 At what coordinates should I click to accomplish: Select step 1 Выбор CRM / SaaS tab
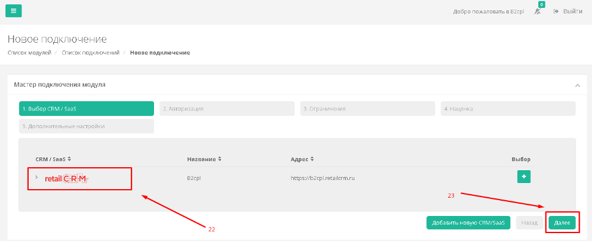click(x=87, y=109)
